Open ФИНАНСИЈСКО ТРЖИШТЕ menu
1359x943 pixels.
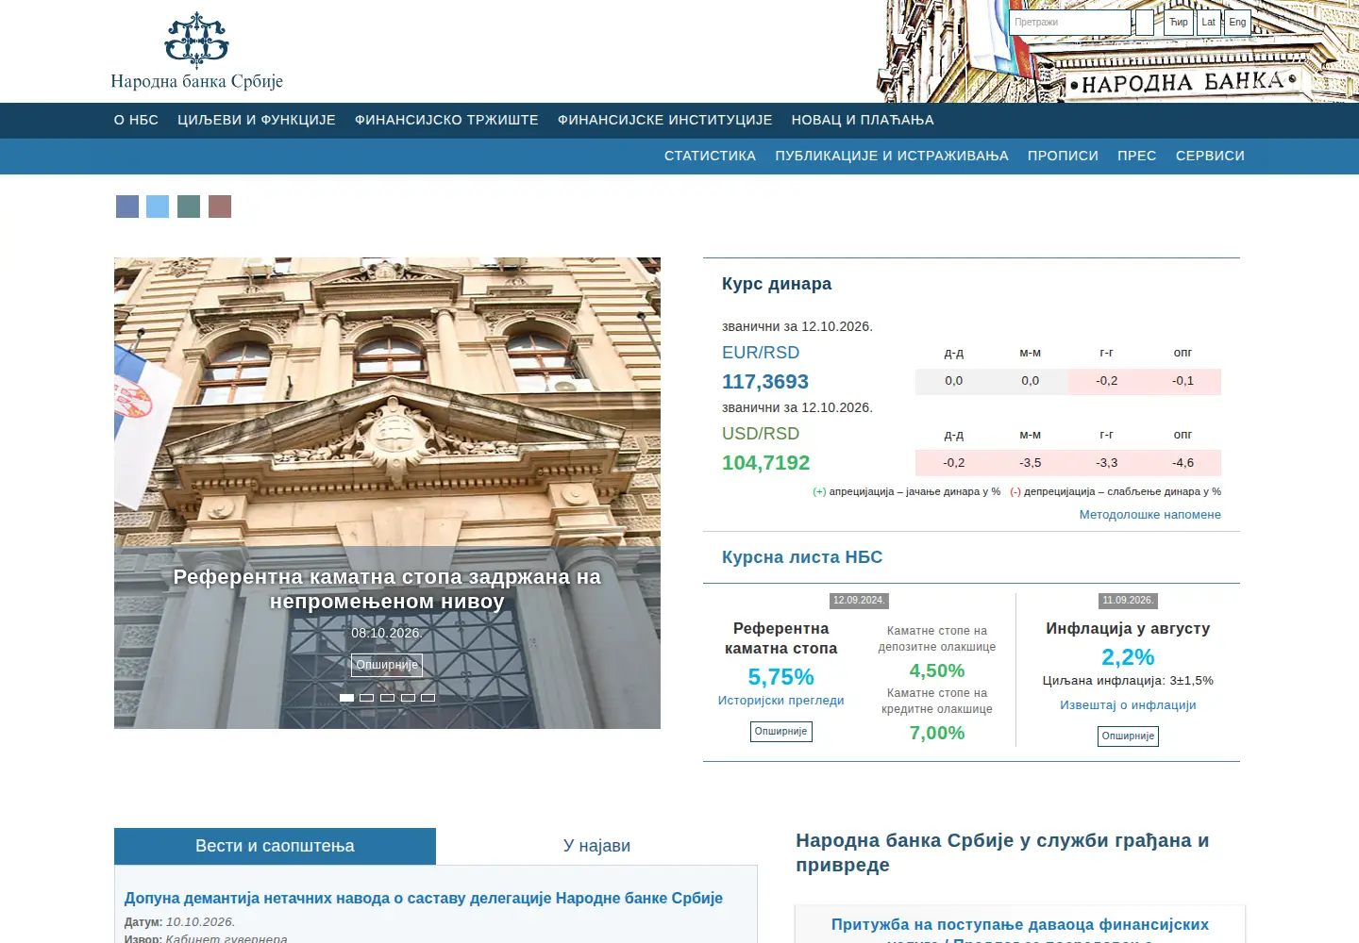point(446,120)
